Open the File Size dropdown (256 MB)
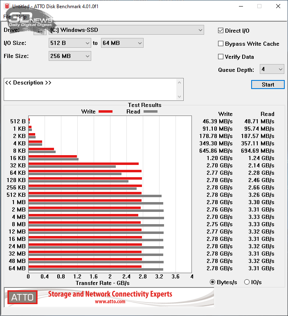This screenshot has height=316, width=288. (70, 56)
